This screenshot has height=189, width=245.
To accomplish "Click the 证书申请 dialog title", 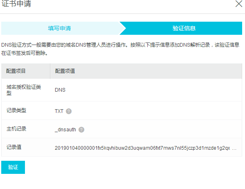I will (x=16, y=4).
